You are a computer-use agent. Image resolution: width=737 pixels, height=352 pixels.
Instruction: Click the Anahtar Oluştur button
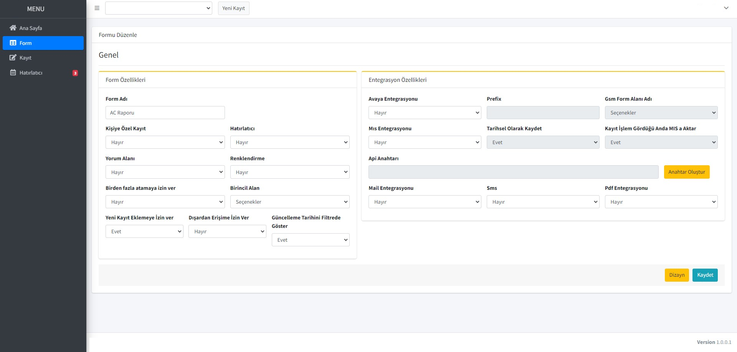point(687,172)
